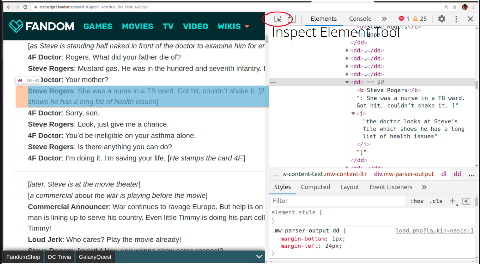This screenshot has width=480, height=264.
Task: Switch to the Elements tab
Action: [324, 19]
